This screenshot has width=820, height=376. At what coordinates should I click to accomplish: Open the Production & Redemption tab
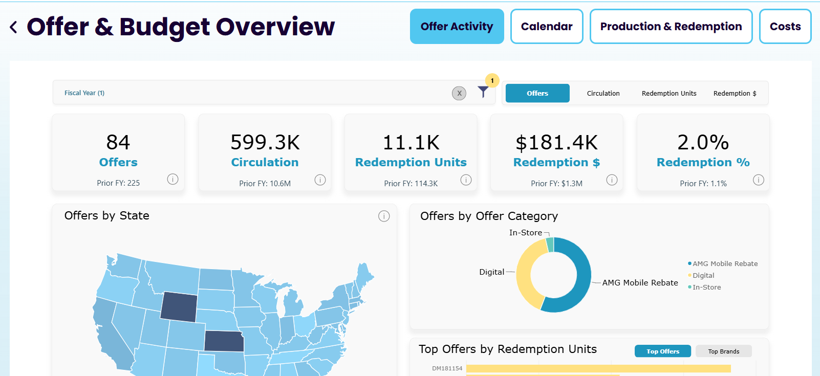pyautogui.click(x=671, y=26)
